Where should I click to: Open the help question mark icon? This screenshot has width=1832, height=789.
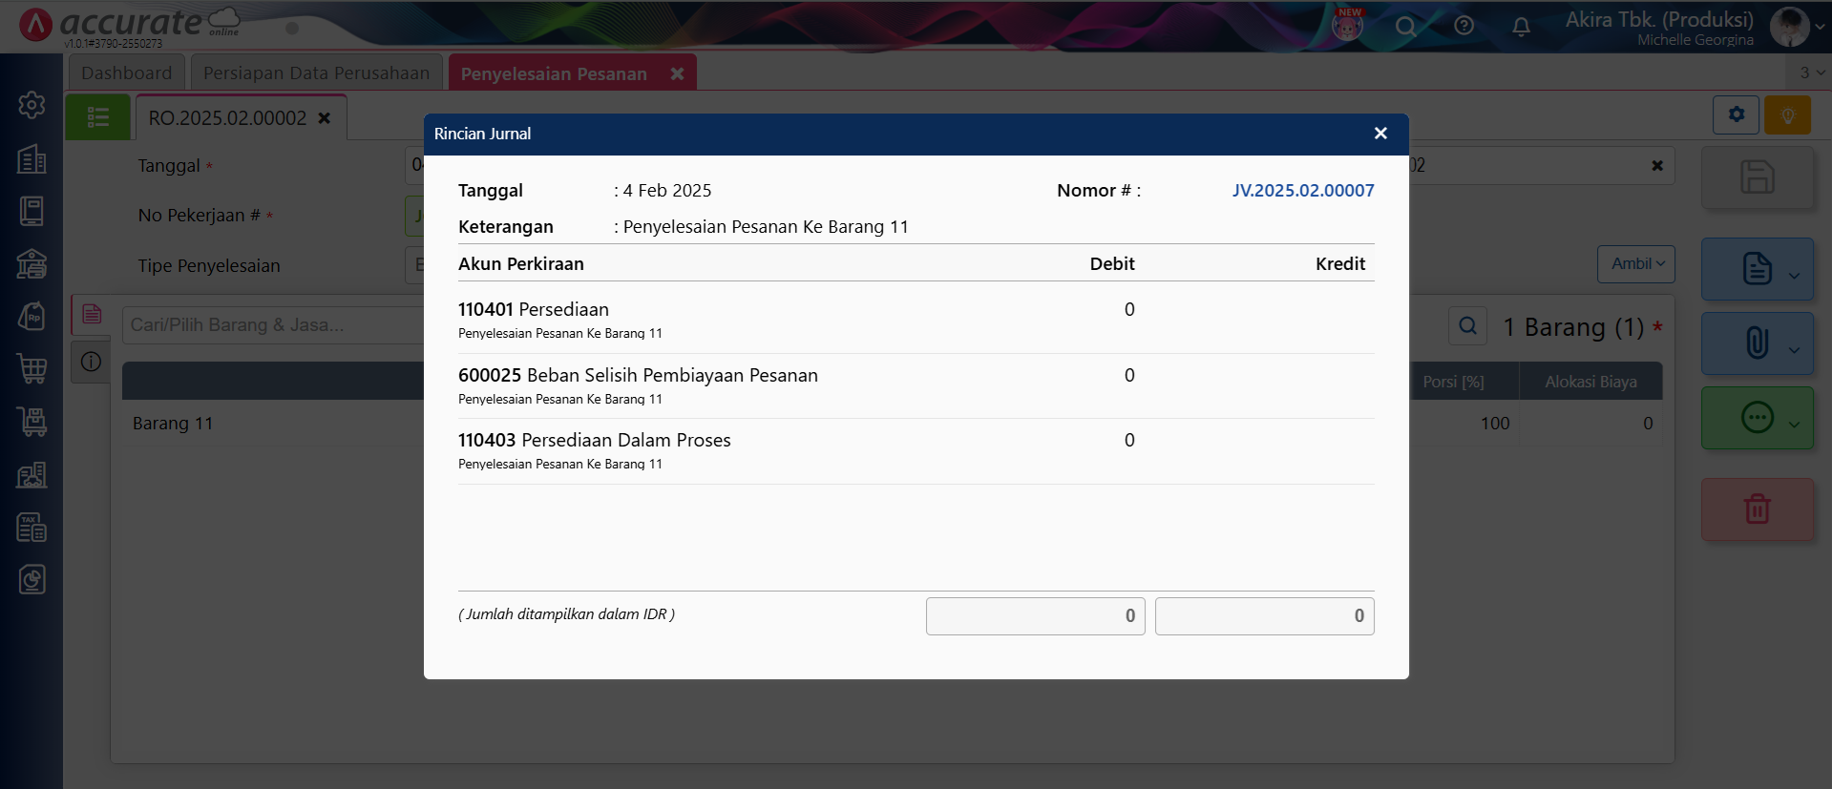click(1463, 27)
